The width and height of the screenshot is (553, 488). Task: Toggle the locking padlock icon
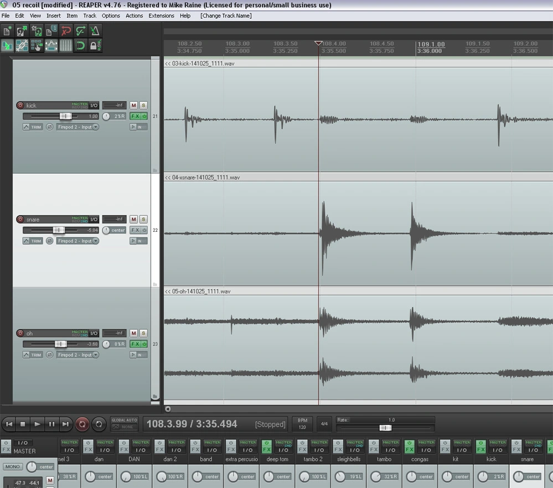click(x=95, y=46)
